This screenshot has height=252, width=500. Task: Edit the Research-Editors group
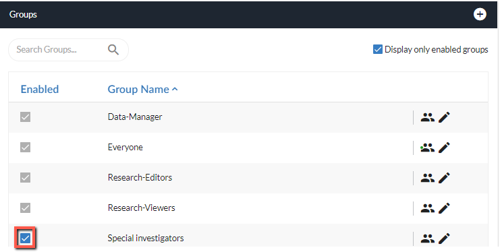pyautogui.click(x=444, y=178)
